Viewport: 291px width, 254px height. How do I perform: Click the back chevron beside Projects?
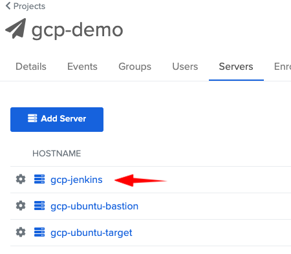(8, 6)
